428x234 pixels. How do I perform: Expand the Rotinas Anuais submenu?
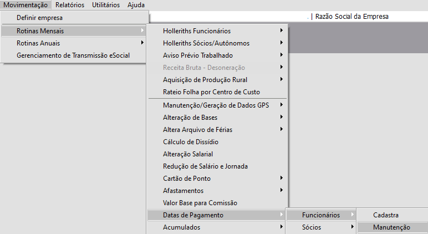point(38,43)
